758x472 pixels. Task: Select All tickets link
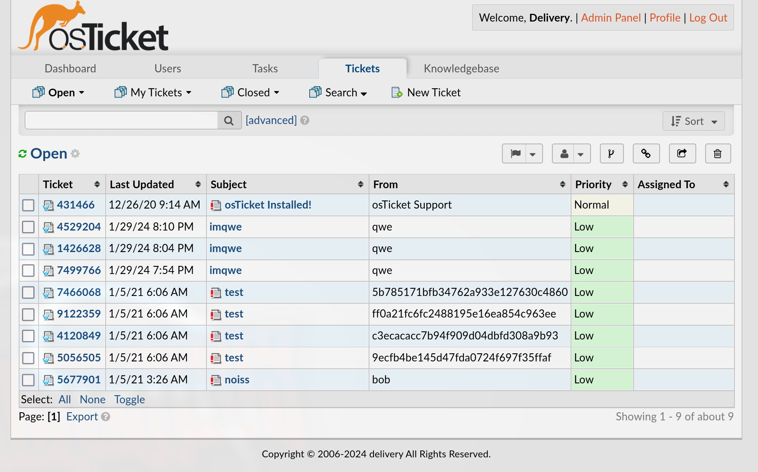(65, 400)
